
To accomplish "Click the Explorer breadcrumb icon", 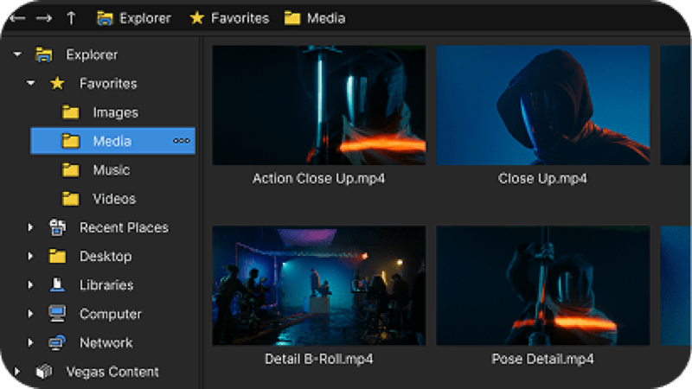I will tap(105, 18).
